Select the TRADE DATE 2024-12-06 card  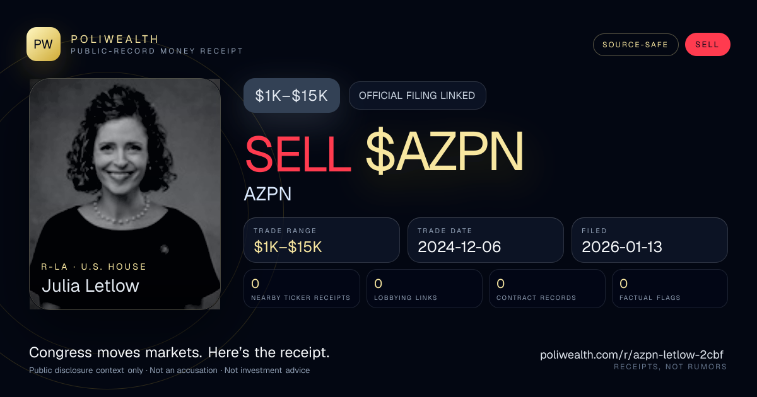(x=486, y=240)
